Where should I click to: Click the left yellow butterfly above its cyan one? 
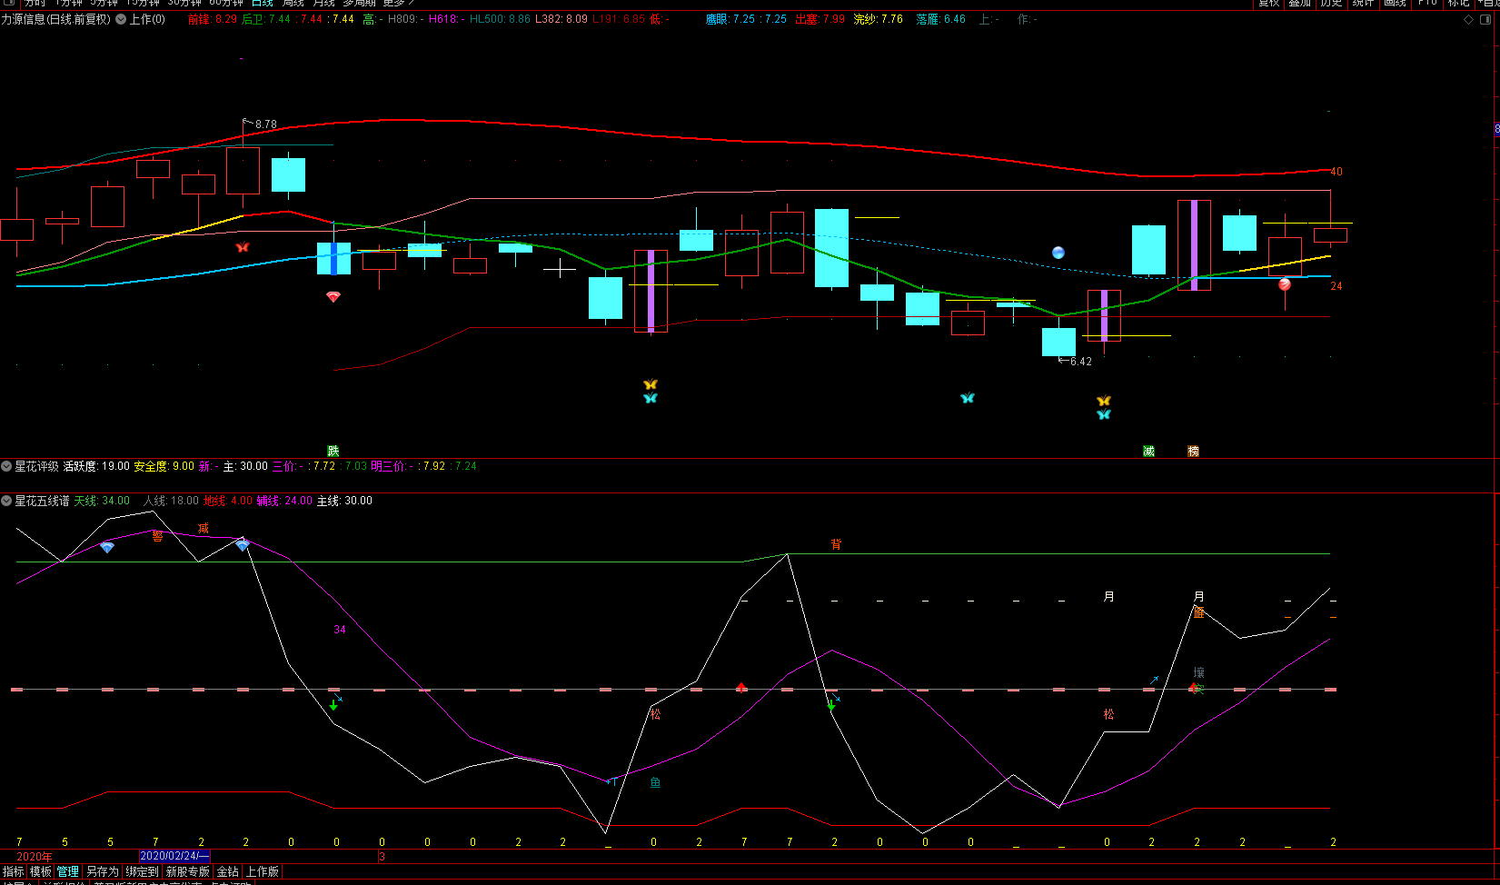tap(651, 384)
